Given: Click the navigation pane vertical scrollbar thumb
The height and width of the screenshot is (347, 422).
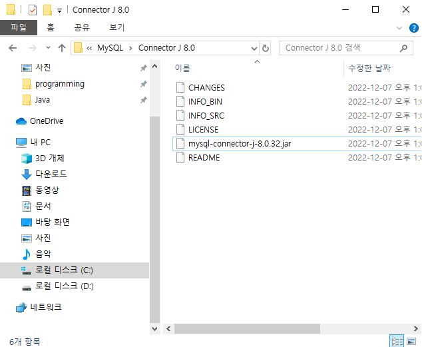Looking at the screenshot, I should (154, 219).
